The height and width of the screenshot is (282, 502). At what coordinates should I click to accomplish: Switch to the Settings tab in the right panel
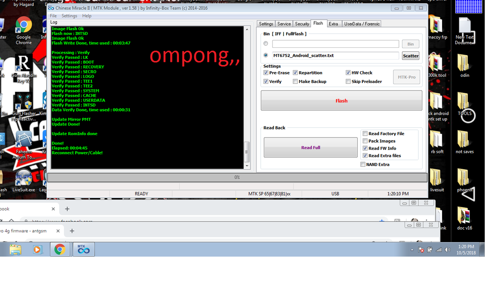(x=266, y=24)
